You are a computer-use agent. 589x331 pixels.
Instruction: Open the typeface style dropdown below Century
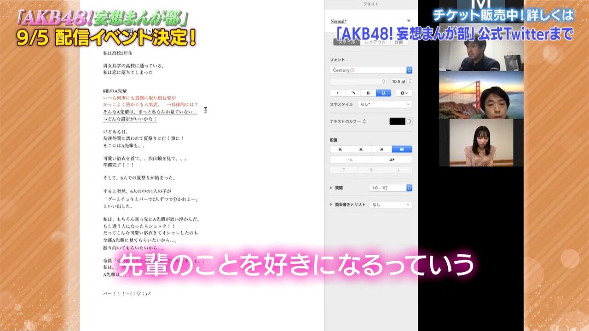tap(358, 81)
